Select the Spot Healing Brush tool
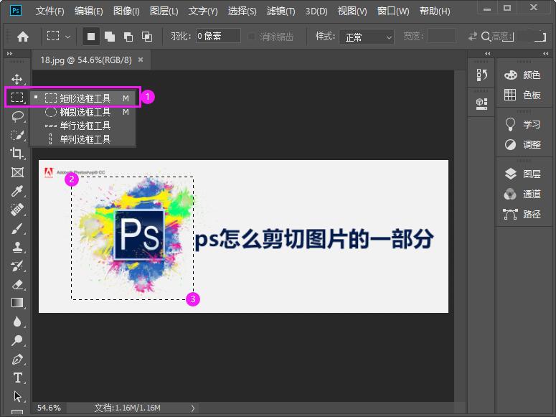The width and height of the screenshot is (556, 417). (x=17, y=210)
